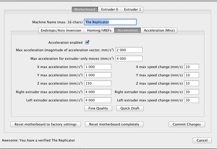Click the 'Left extruder acceleration (mm/s²)' label

pyautogui.click(x=54, y=100)
